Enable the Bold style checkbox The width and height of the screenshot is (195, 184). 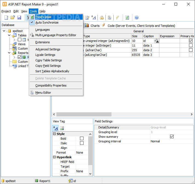[82, 138]
